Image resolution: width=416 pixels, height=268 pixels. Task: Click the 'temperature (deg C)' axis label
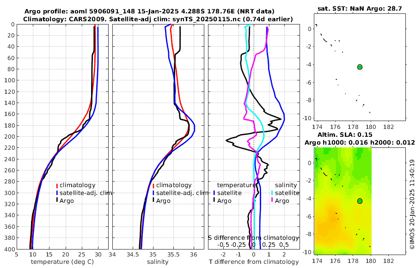click(x=62, y=262)
